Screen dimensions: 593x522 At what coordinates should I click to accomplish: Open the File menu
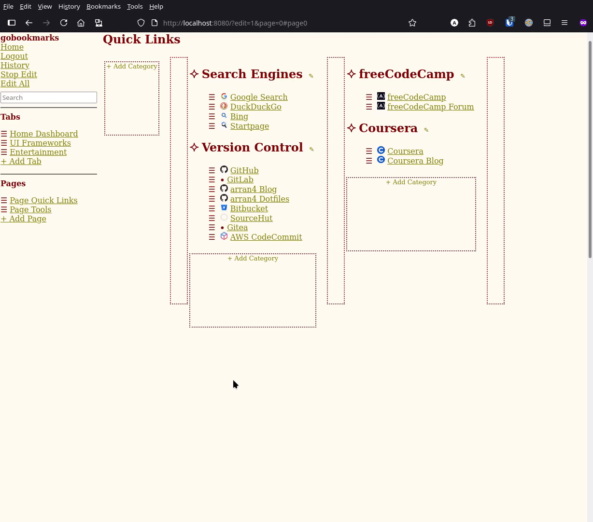pyautogui.click(x=8, y=6)
